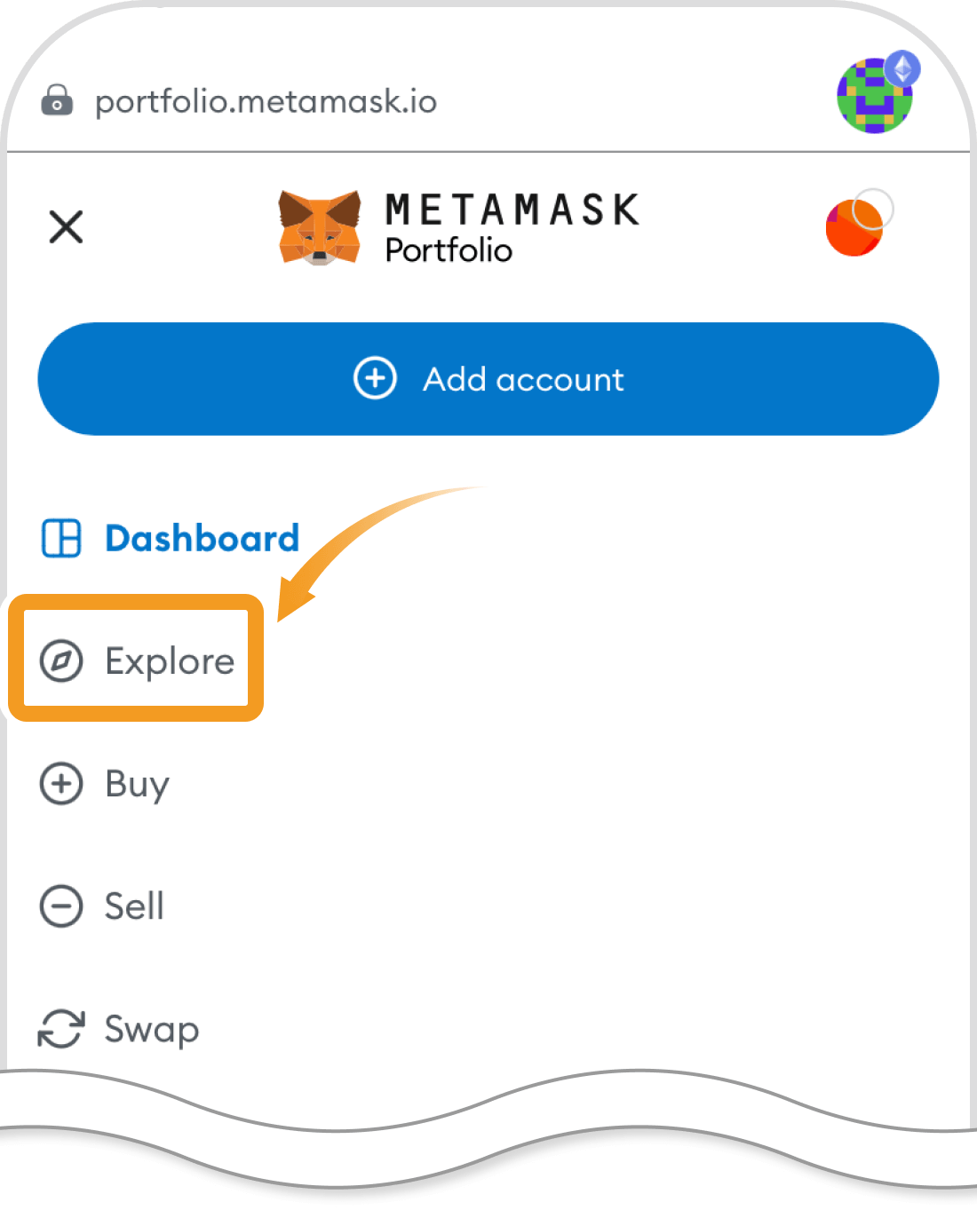Click the lock icon in address bar
Image resolution: width=977 pixels, height=1218 pixels.
(57, 100)
